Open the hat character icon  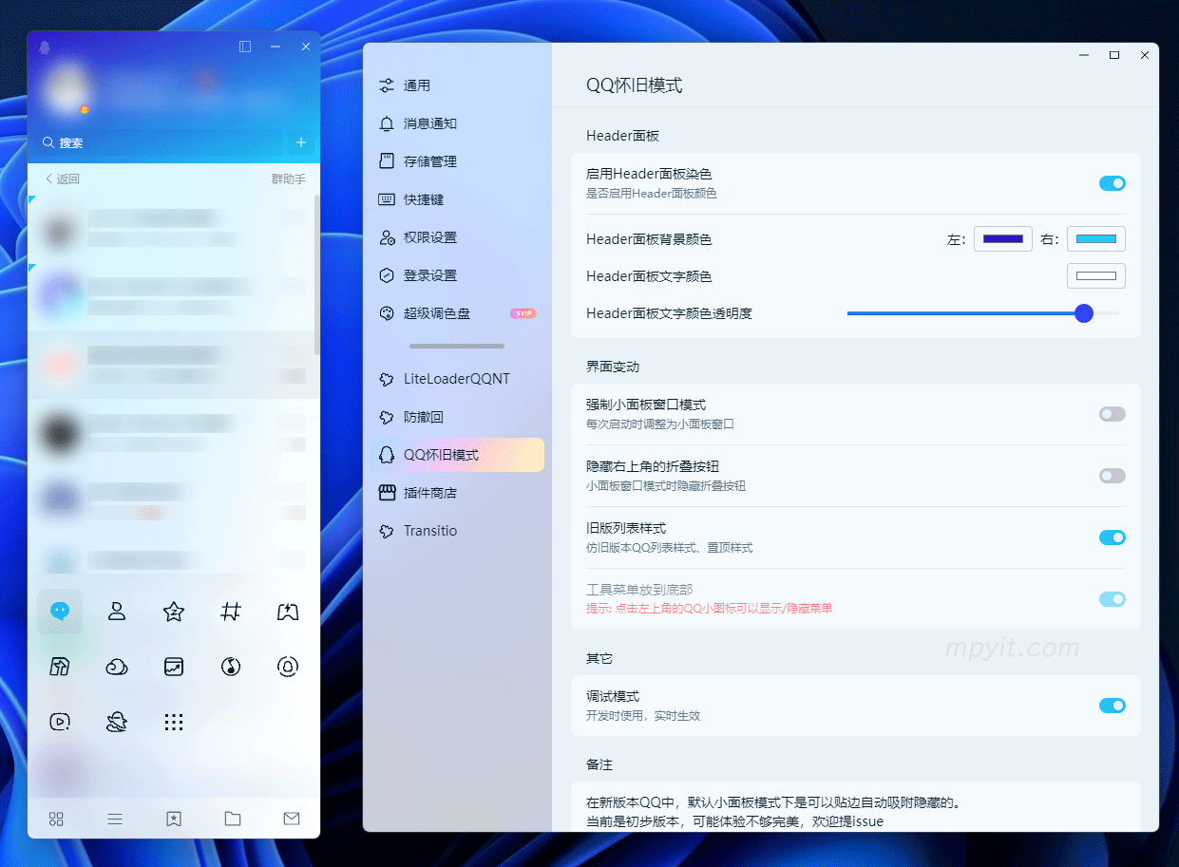point(117,722)
